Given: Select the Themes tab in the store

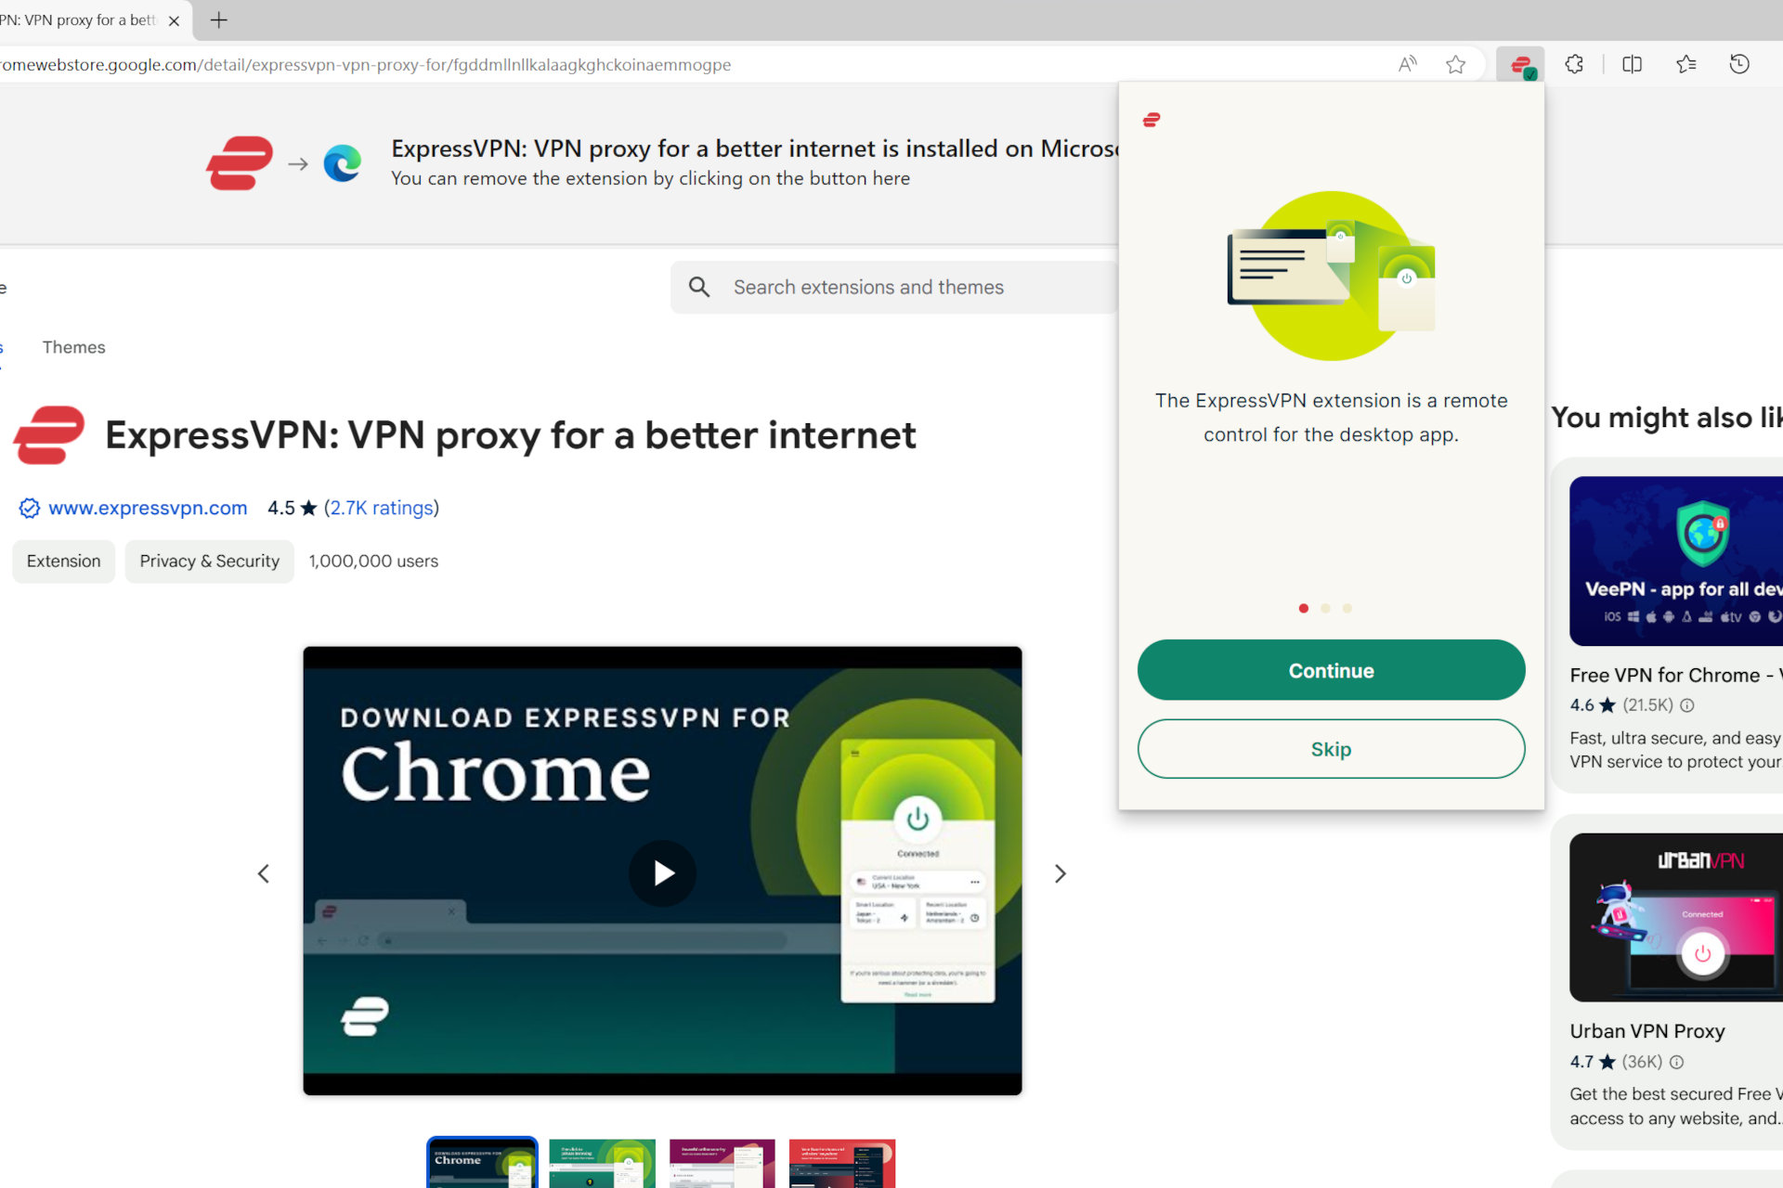Looking at the screenshot, I should point(73,347).
